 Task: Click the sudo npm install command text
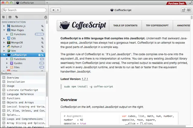[89, 86]
